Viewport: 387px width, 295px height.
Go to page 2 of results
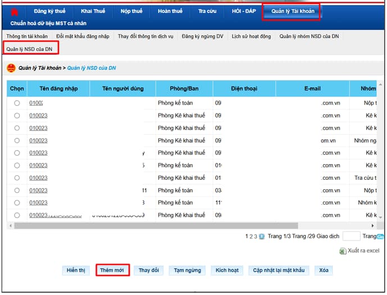click(x=251, y=237)
